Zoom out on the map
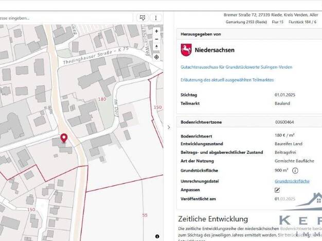 tap(156, 39)
